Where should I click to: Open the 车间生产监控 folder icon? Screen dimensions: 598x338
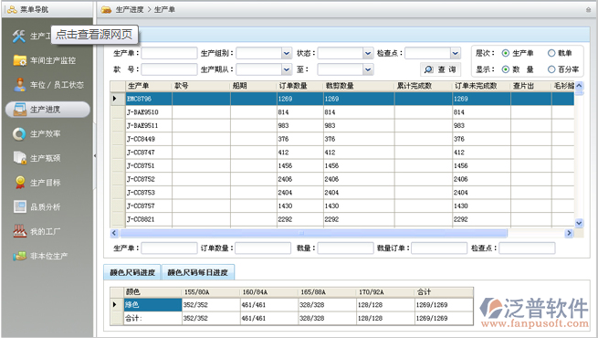click(x=19, y=60)
